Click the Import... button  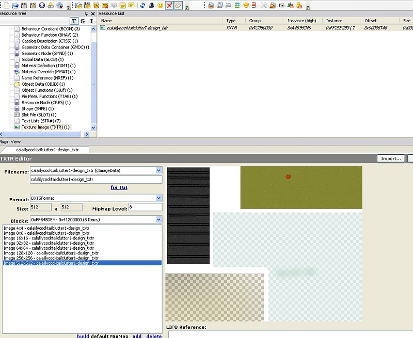[391, 158]
